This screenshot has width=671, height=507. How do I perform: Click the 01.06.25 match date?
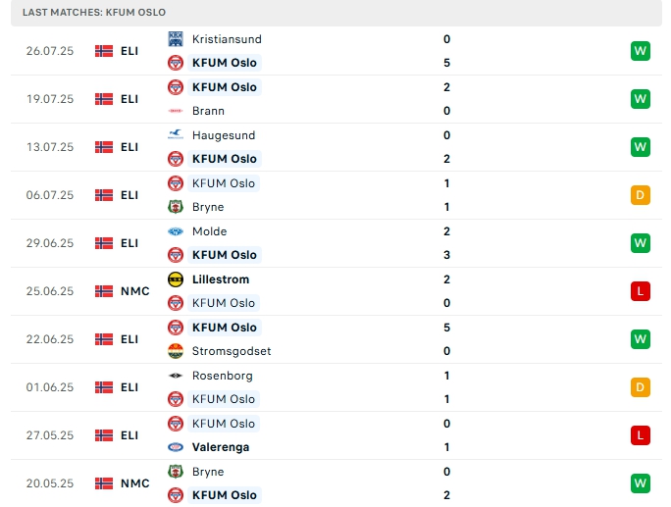click(x=49, y=387)
